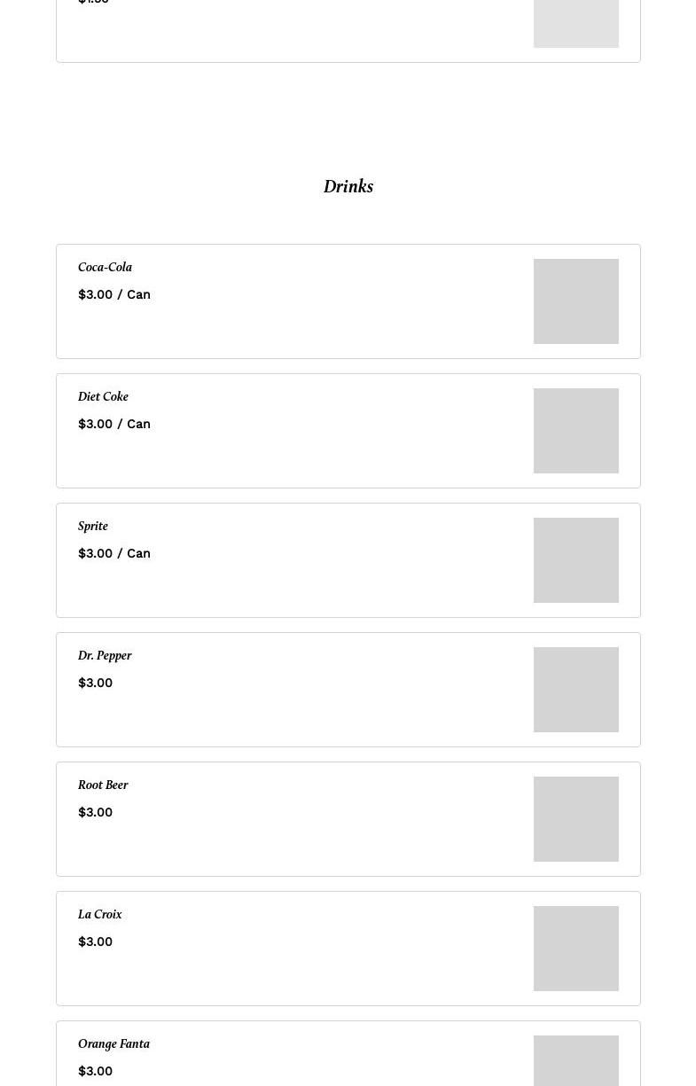Open the Orange Fanta menu item
The height and width of the screenshot is (1086, 696).
pos(113,1044)
